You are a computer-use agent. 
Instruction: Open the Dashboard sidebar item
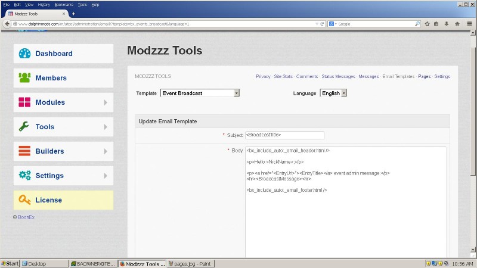click(x=63, y=54)
